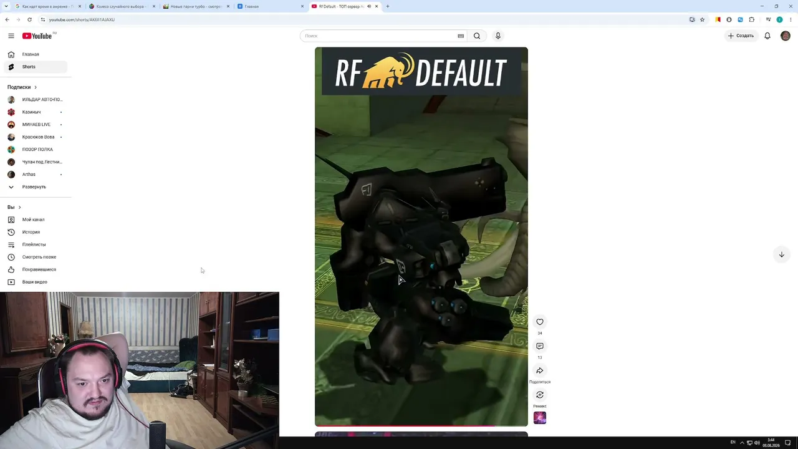Select Shorts in the sidebar
This screenshot has height=449, width=798.
[34, 67]
